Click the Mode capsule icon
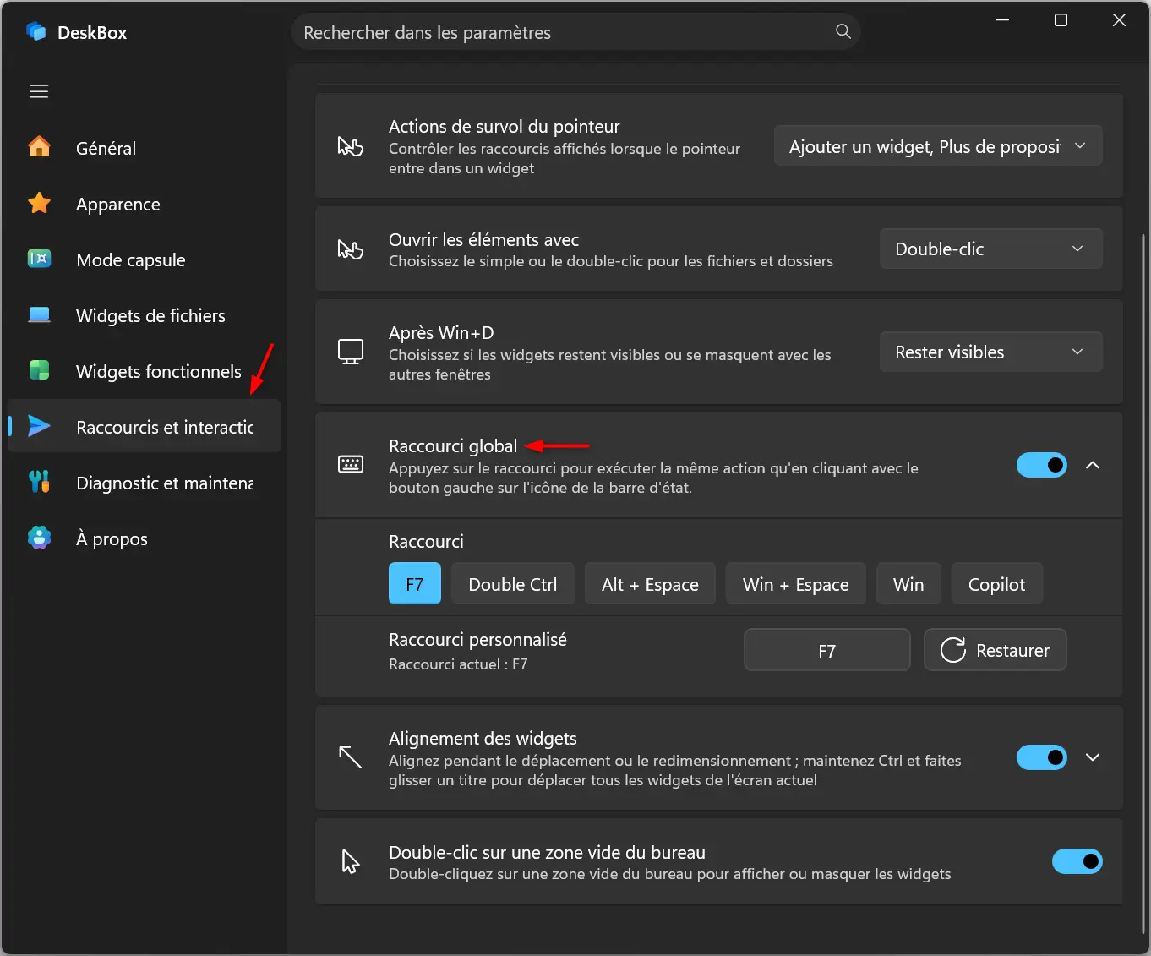Image resolution: width=1151 pixels, height=956 pixels. [x=39, y=259]
